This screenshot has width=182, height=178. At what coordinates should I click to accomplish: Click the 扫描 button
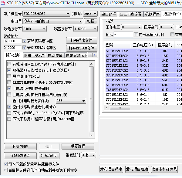click(x=91, y=21)
